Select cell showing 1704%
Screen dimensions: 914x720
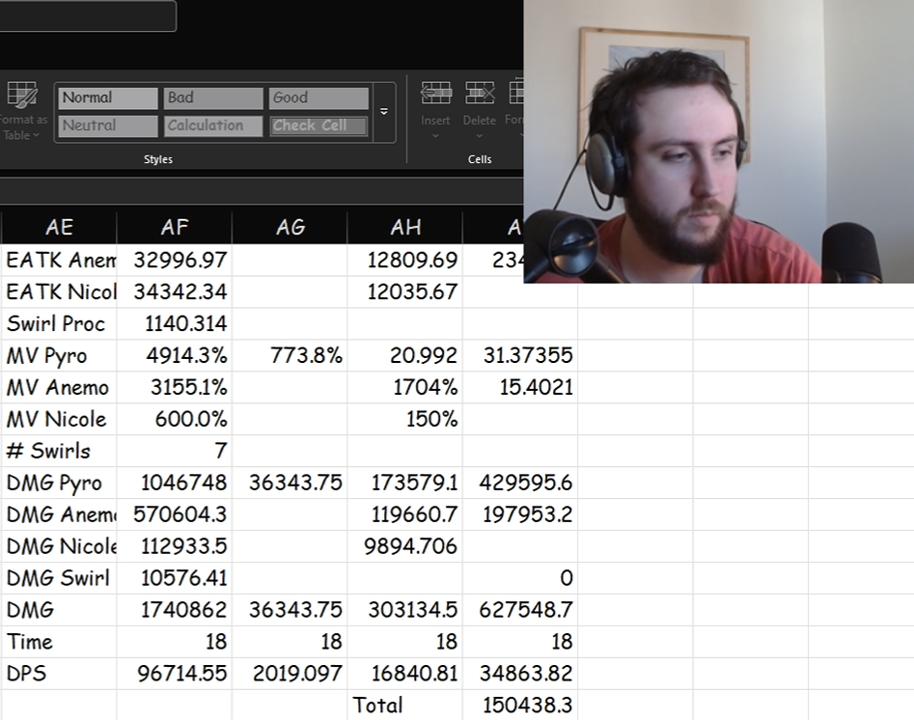tap(405, 387)
